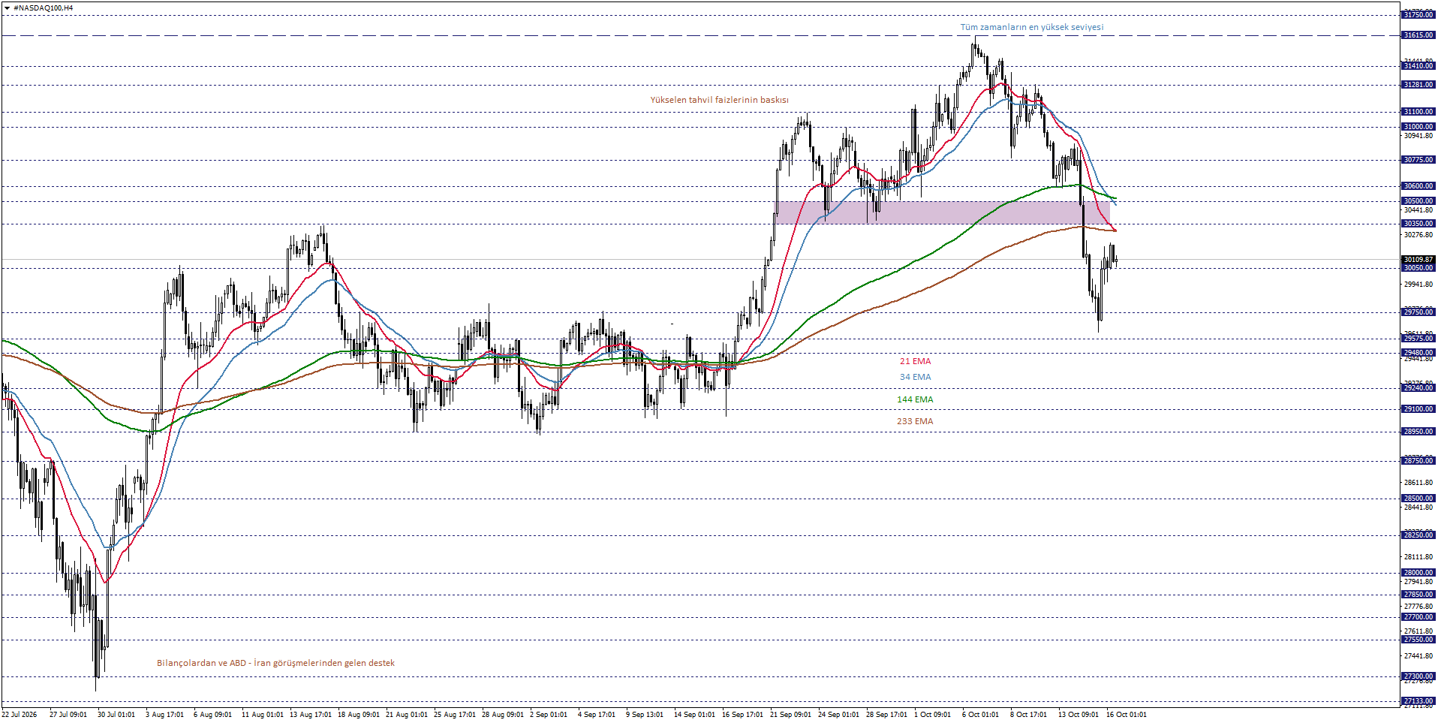Click the '6 Oct 01:01' time axis label
This screenshot has height=723, width=1438.
pos(980,715)
